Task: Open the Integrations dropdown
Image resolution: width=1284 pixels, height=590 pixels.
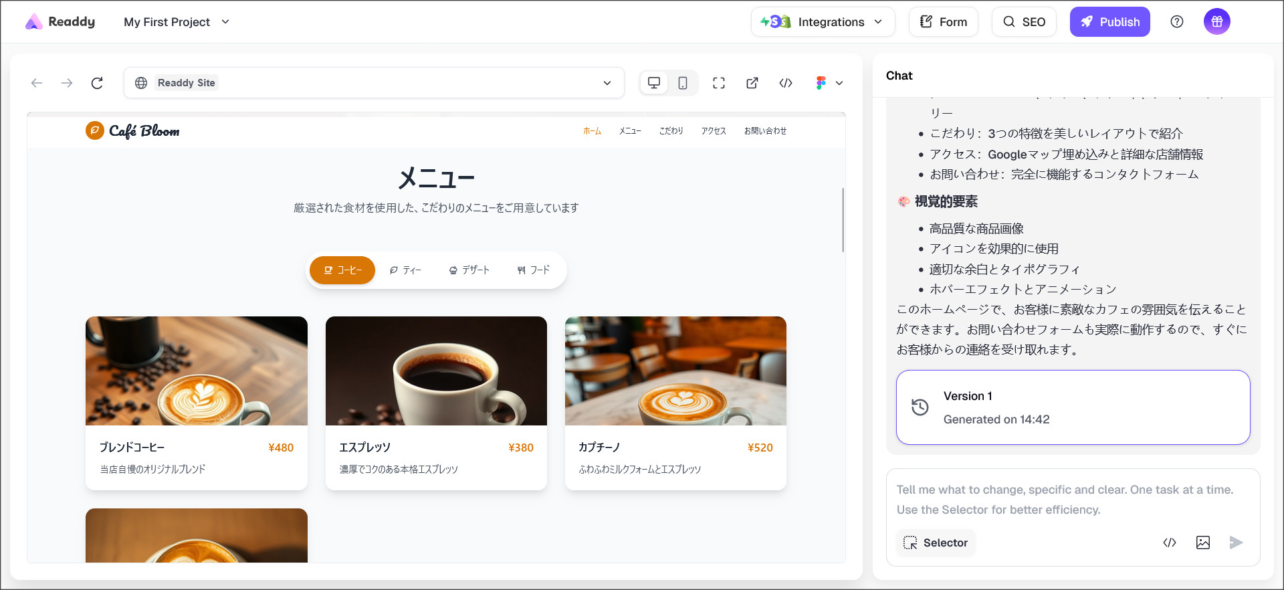Action: 823,22
